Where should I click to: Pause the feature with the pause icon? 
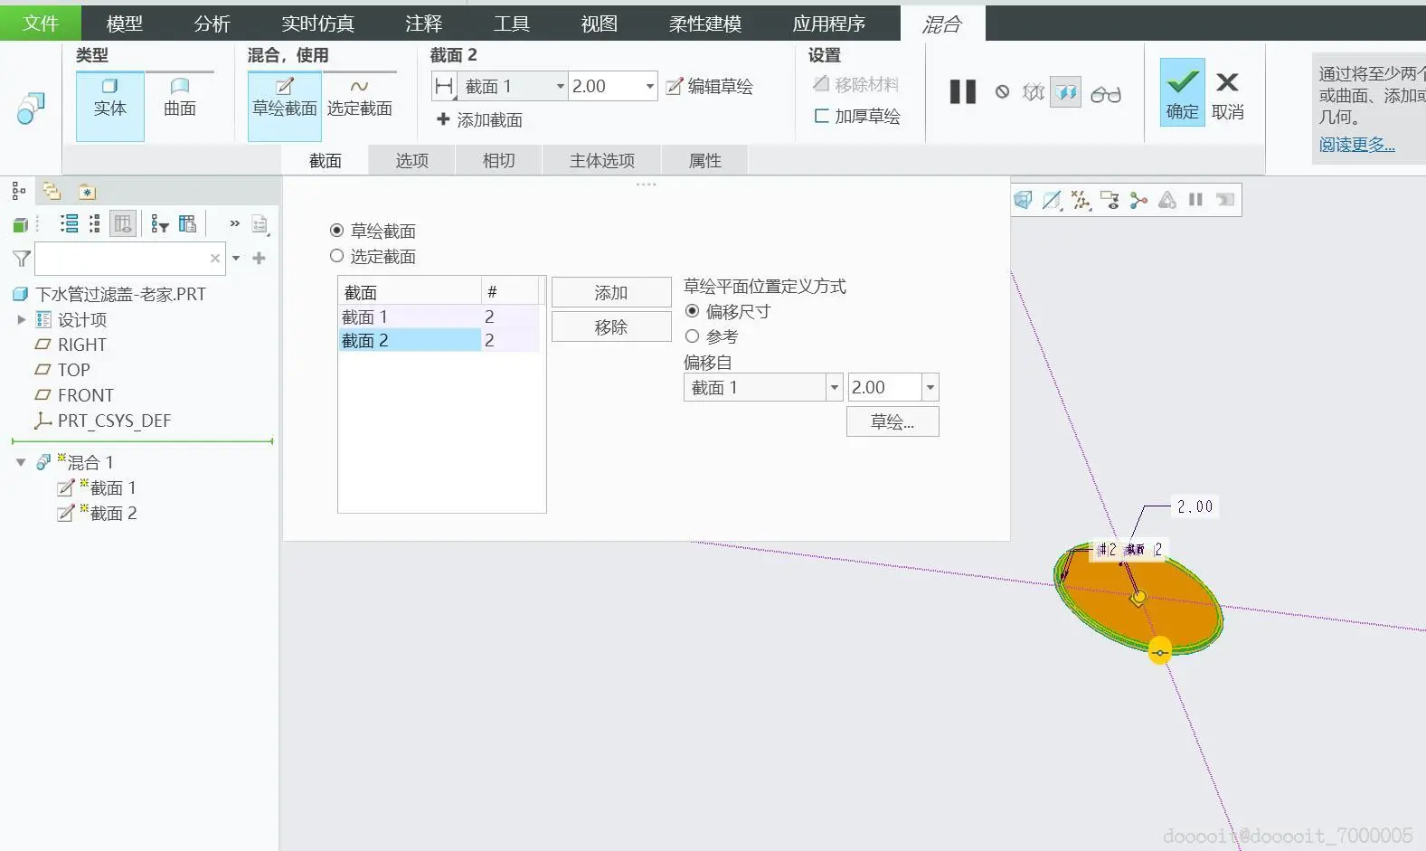(x=963, y=91)
